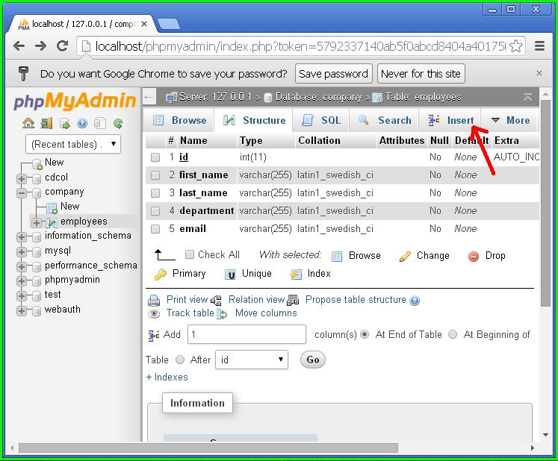This screenshot has height=461, width=558.
Task: Expand the webauth database node
Action: (22, 310)
